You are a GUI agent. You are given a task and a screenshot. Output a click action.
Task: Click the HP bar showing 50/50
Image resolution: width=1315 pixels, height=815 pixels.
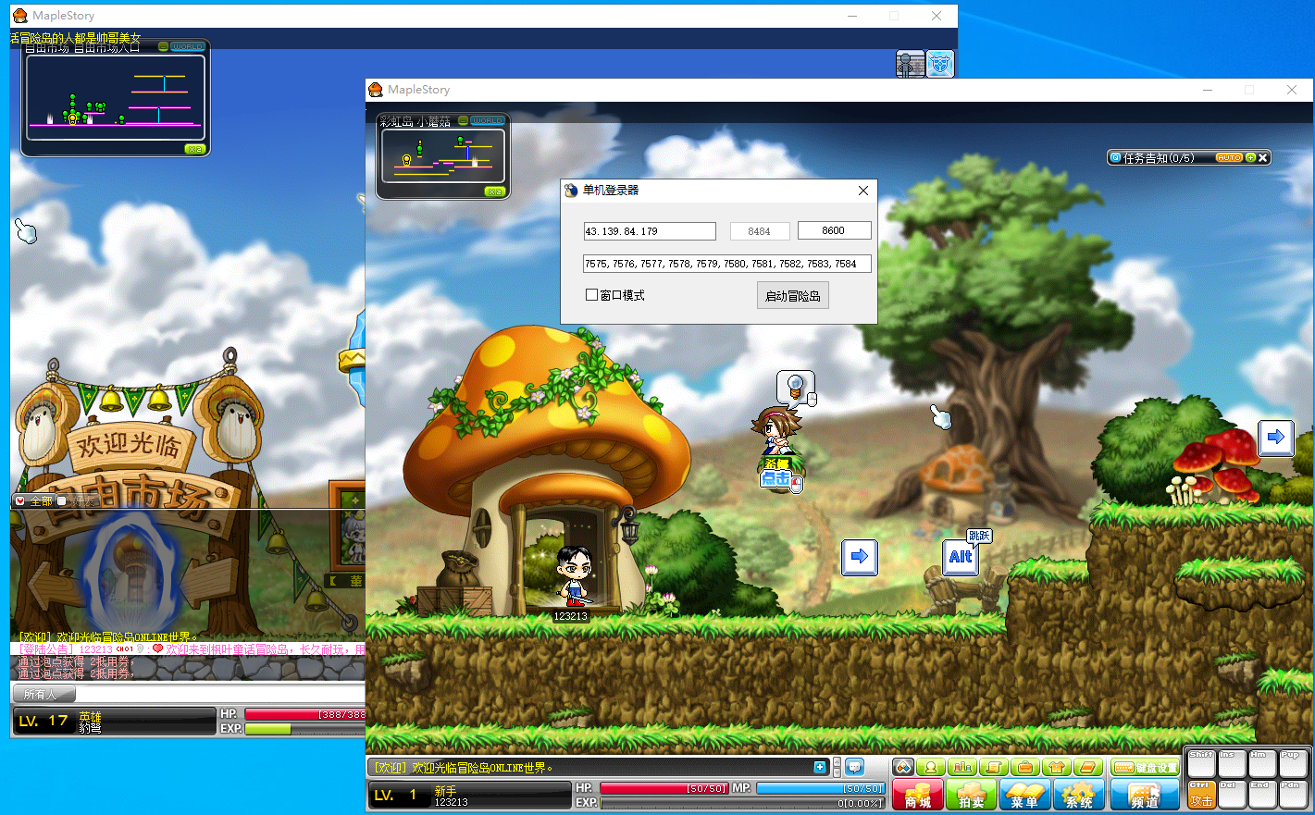click(664, 788)
